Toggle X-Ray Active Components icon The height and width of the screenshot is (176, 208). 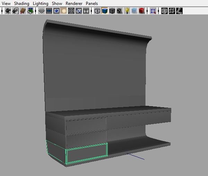click(x=172, y=11)
